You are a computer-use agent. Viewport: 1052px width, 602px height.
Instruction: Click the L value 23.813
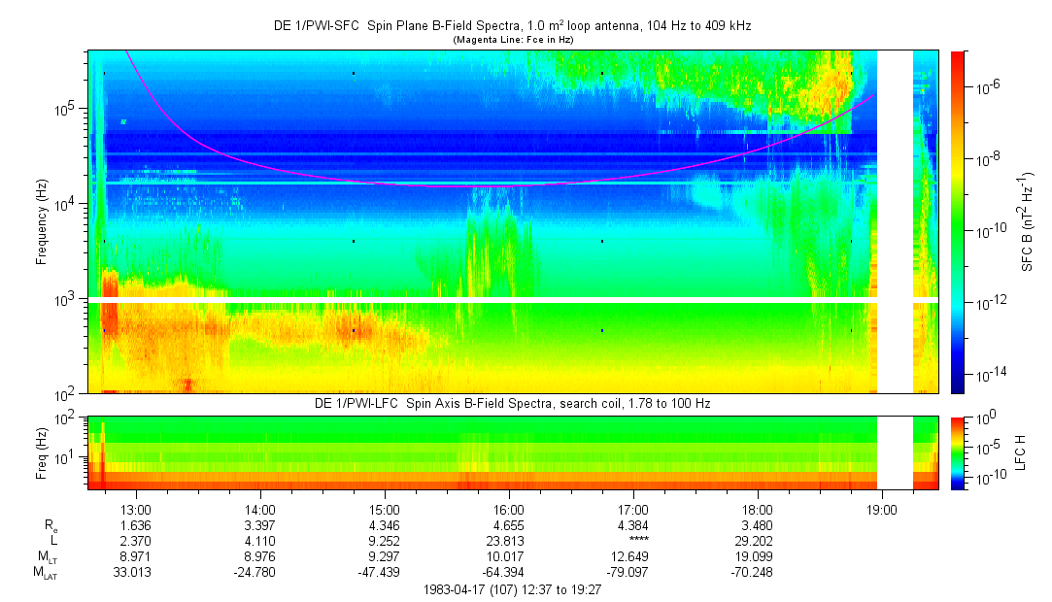[x=508, y=542]
